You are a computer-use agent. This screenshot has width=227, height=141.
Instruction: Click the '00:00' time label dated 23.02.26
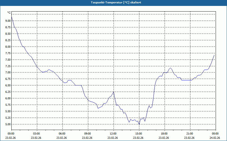(10, 134)
